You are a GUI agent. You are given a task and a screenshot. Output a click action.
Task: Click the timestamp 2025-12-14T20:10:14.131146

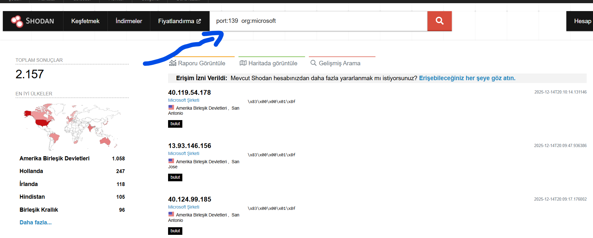point(560,92)
